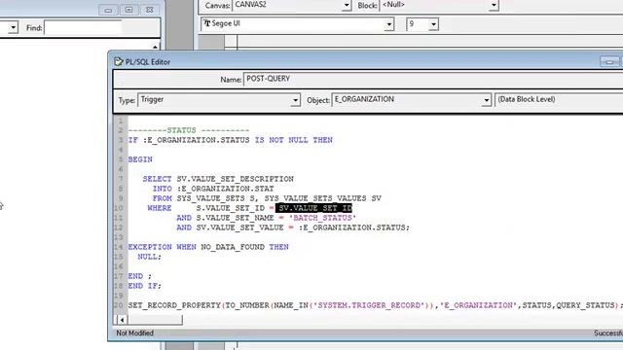
Task: Click QUERY_STATUS at end of line 20
Action: (x=585, y=305)
